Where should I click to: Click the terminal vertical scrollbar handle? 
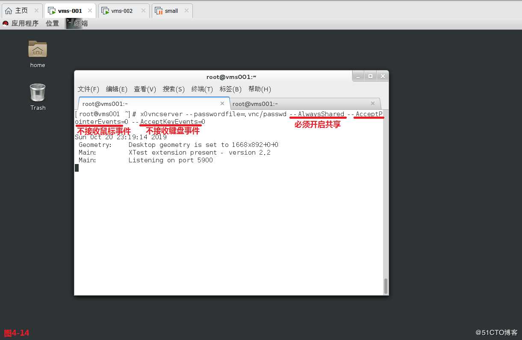pyautogui.click(x=386, y=286)
